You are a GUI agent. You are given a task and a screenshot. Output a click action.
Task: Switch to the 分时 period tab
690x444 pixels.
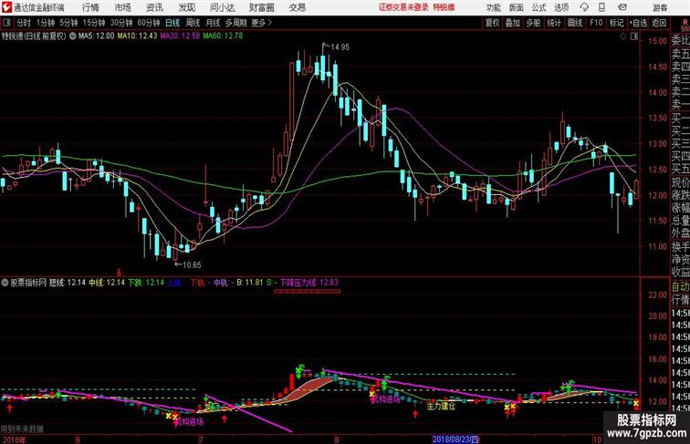pos(24,23)
